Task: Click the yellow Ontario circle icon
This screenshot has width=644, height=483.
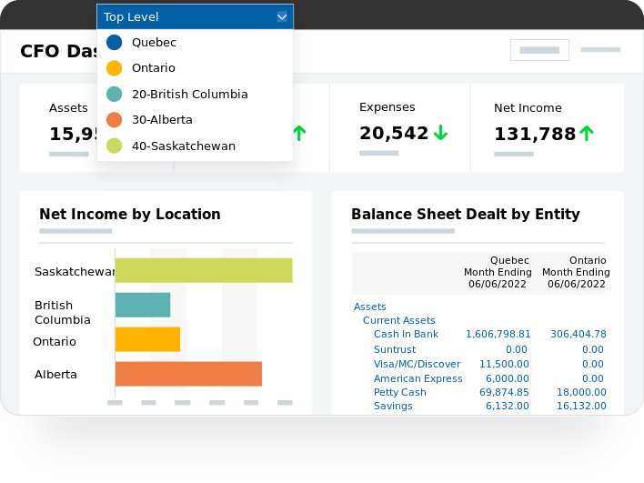Action: (114, 68)
